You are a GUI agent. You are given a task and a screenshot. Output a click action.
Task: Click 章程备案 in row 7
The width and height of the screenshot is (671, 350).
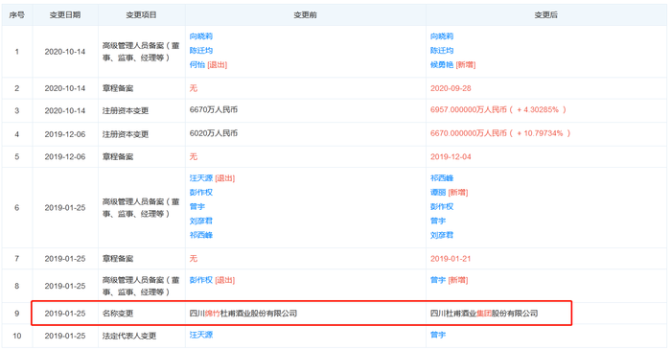click(x=118, y=259)
